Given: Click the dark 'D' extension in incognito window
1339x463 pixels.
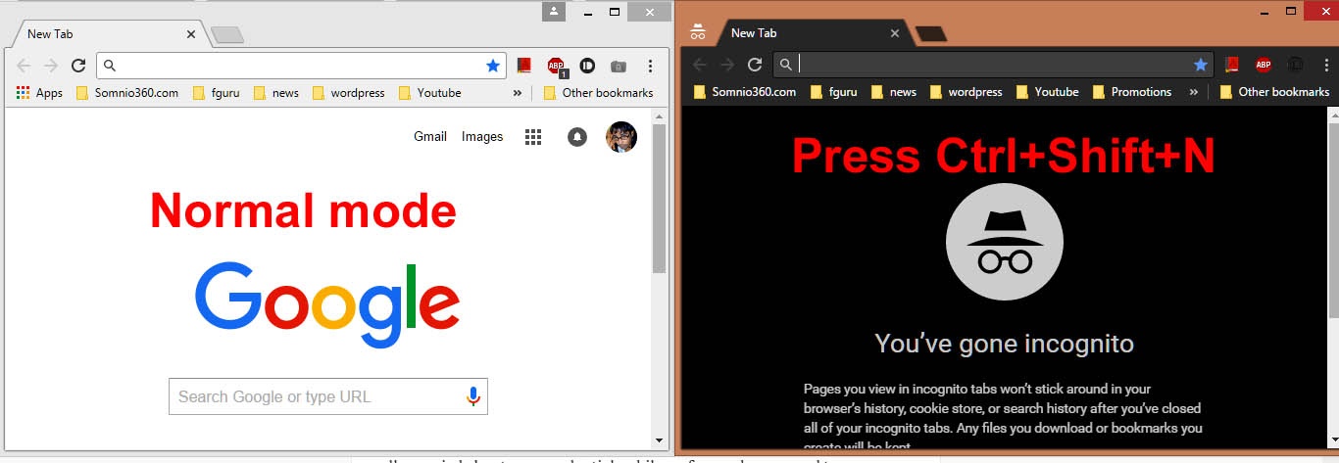Looking at the screenshot, I should click(x=1295, y=65).
